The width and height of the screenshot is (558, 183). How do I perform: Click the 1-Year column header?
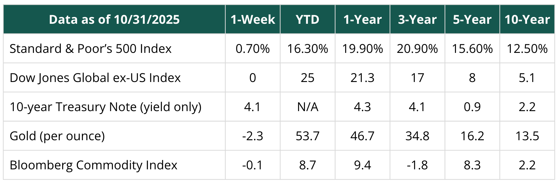362,20
